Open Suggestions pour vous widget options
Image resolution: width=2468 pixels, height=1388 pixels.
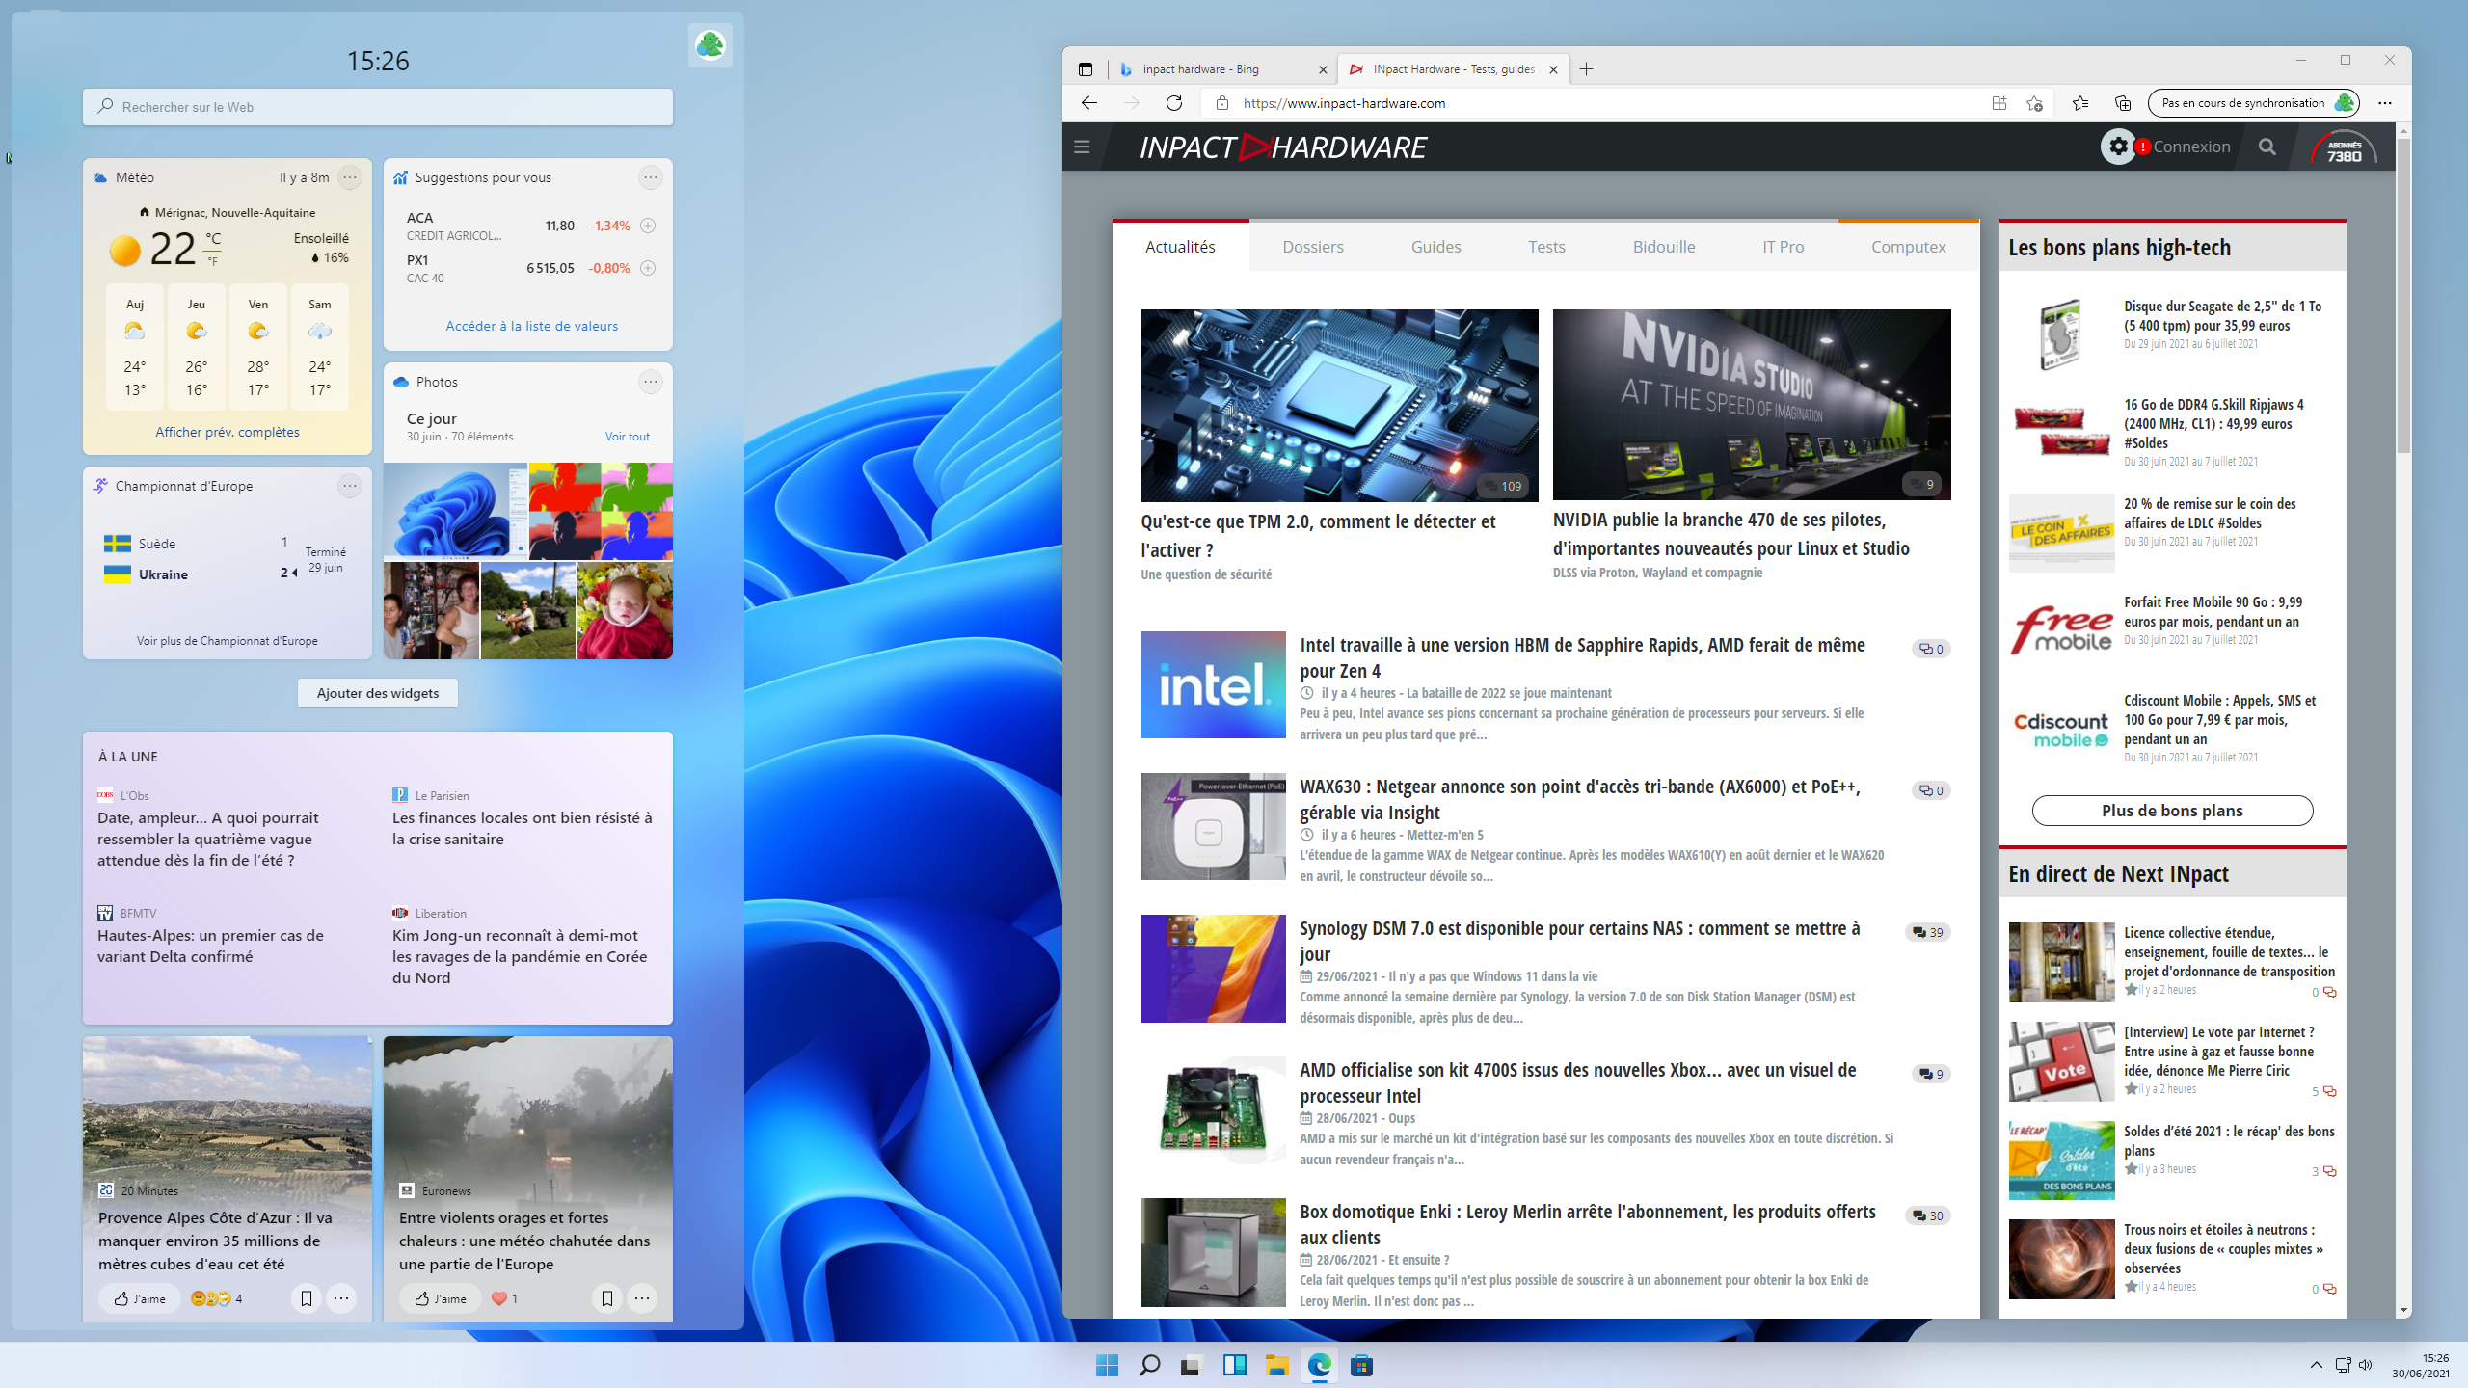click(x=651, y=177)
